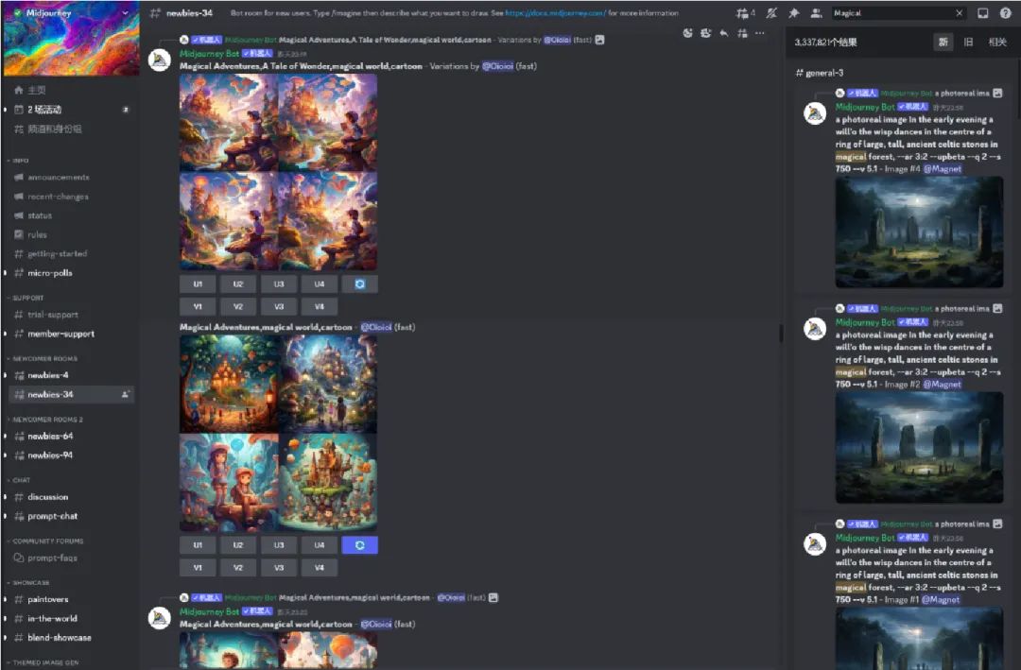1021x670 pixels.
Task: Reroll the Tale of Wonder image grid
Action: [359, 283]
